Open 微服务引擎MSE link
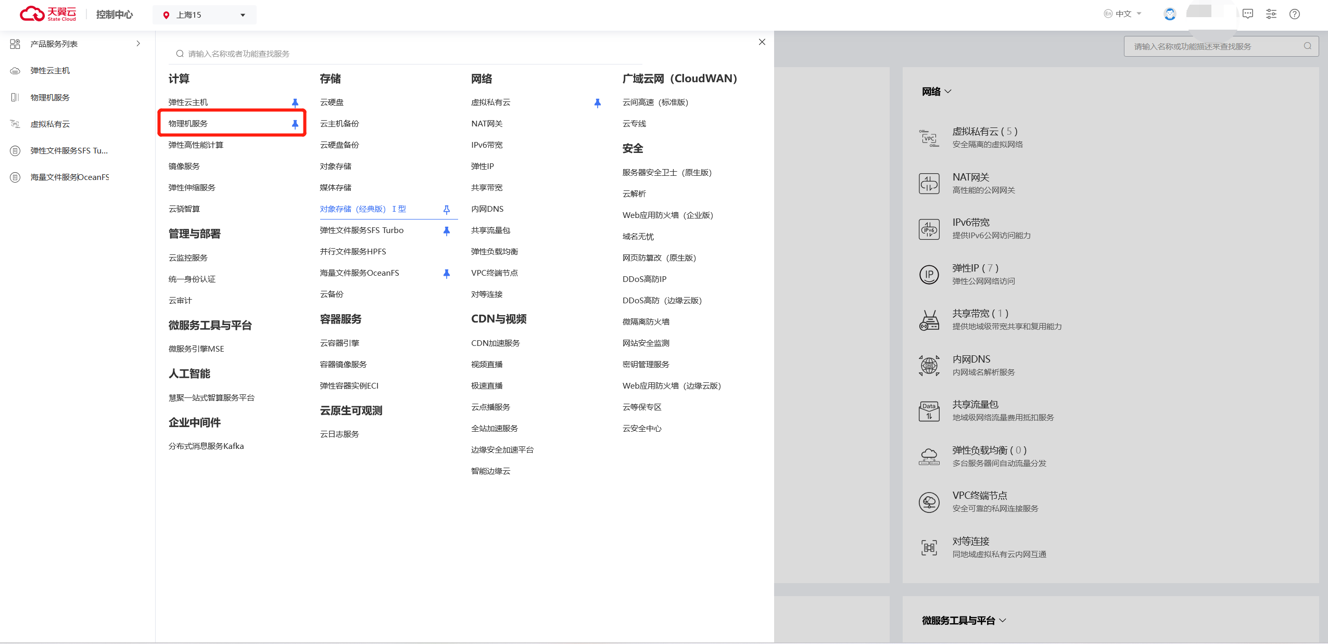Image resolution: width=1328 pixels, height=644 pixels. click(196, 349)
